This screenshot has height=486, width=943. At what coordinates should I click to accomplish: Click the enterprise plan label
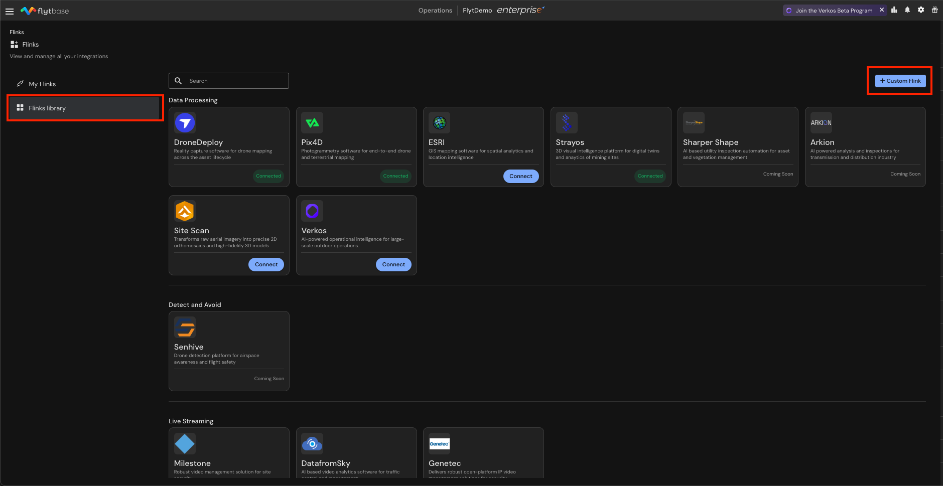click(x=520, y=10)
